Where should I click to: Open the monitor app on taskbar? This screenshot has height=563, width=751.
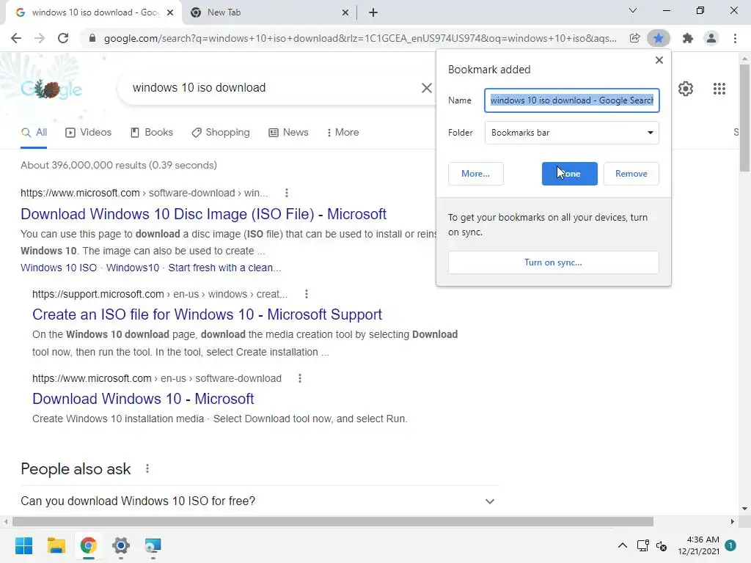tap(153, 545)
